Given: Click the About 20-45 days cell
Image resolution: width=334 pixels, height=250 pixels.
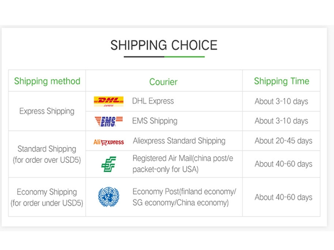Looking at the screenshot, I should 283,141.
